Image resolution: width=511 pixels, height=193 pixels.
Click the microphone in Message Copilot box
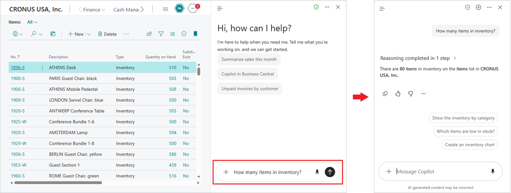(493, 172)
